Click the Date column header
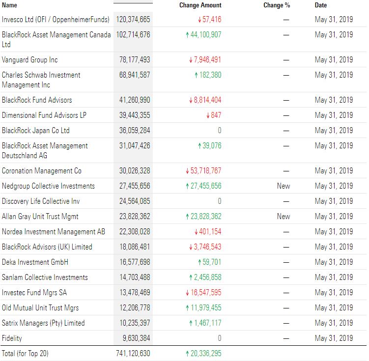This screenshot has width=369, height=361. pyautogui.click(x=321, y=5)
